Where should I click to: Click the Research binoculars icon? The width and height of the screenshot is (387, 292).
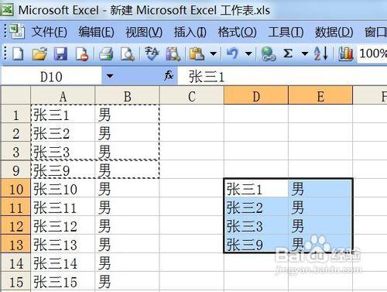click(173, 54)
